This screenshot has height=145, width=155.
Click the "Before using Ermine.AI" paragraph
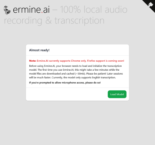[76, 72]
